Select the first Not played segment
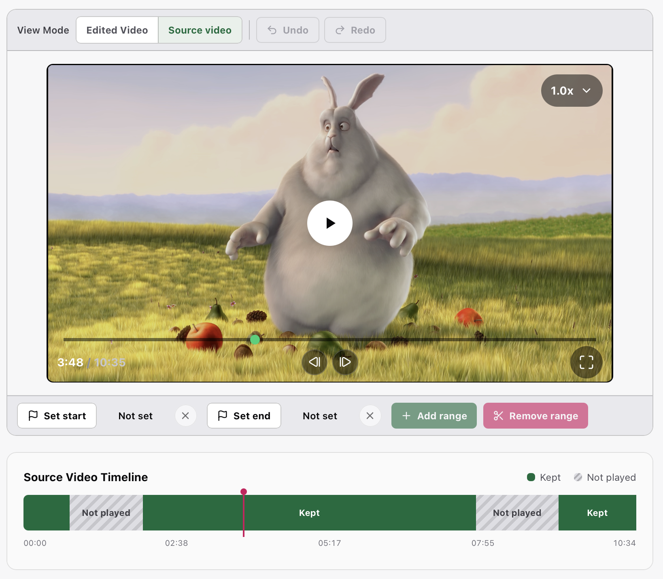 click(x=106, y=513)
